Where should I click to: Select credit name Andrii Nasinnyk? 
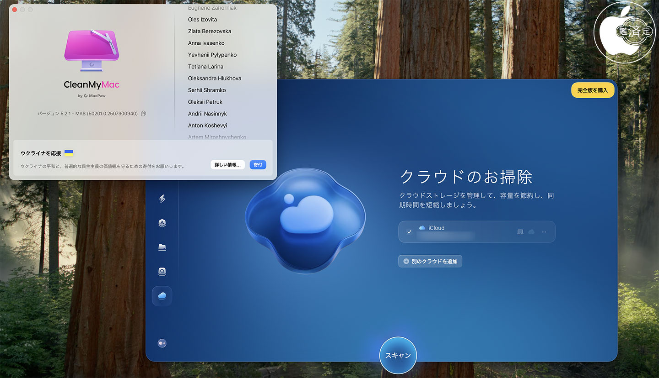click(207, 114)
